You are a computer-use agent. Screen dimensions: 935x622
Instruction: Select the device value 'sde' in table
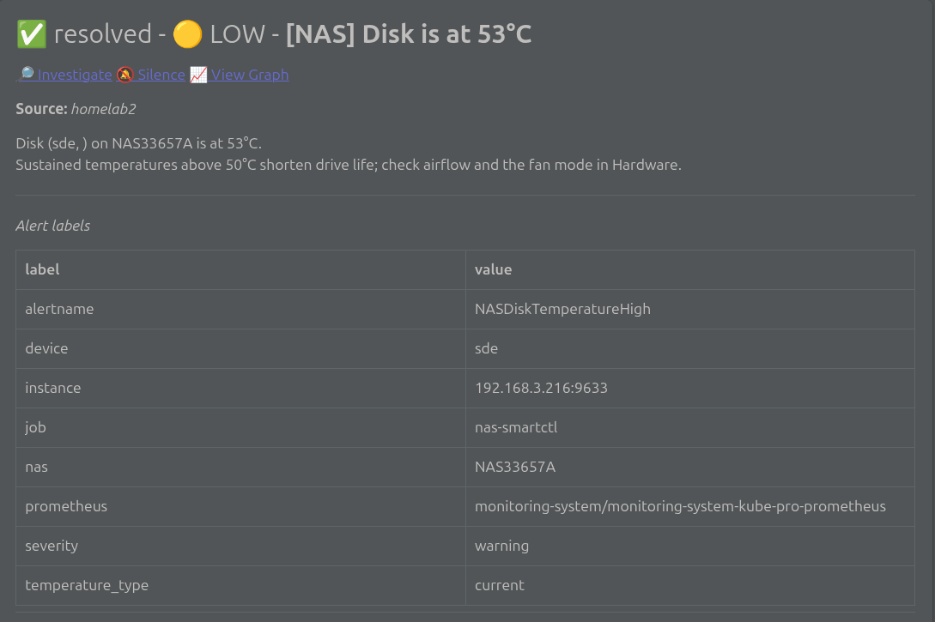coord(486,348)
